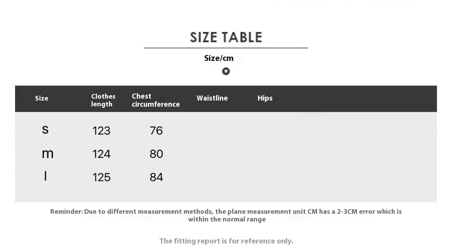Select the size m row label

point(48,154)
